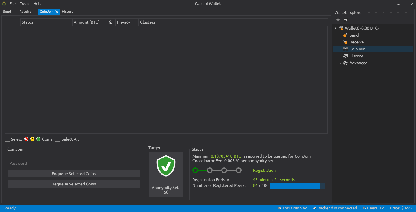The image size is (416, 212).
Task: Toggle the eye icon in Wallet Explorer
Action: (338, 20)
